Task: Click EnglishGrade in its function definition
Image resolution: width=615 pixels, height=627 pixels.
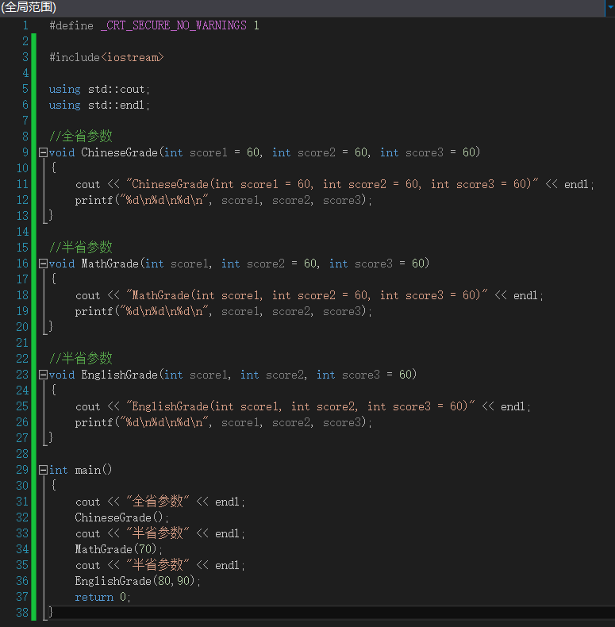Action: pos(120,375)
